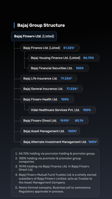Image resolution: width=112 pixels, height=199 pixels.
Task: Click the 86.70% percentage label
Action: tap(89, 58)
